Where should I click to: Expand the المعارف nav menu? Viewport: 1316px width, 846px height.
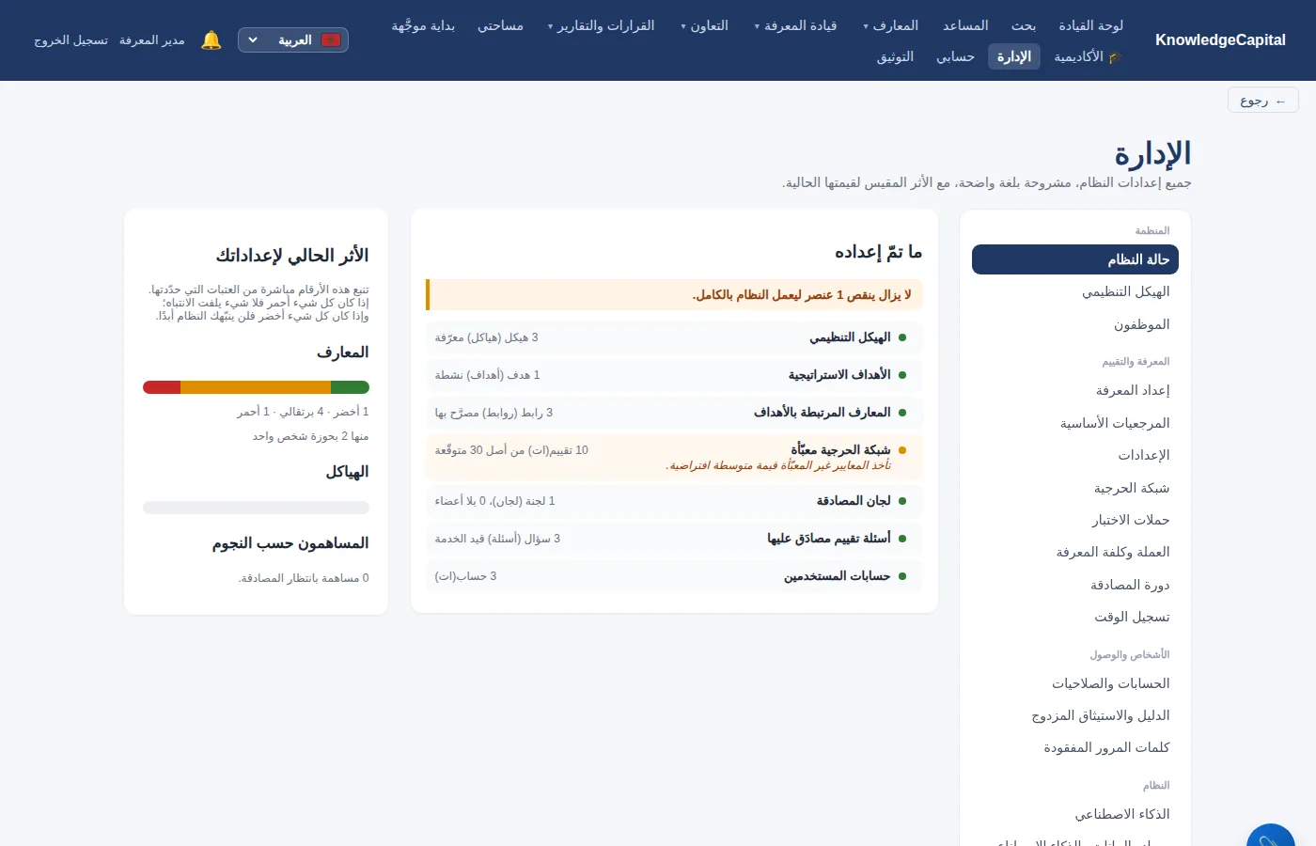pos(890,25)
